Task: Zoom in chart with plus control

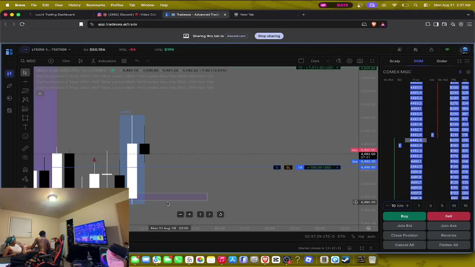Action: click(x=189, y=214)
